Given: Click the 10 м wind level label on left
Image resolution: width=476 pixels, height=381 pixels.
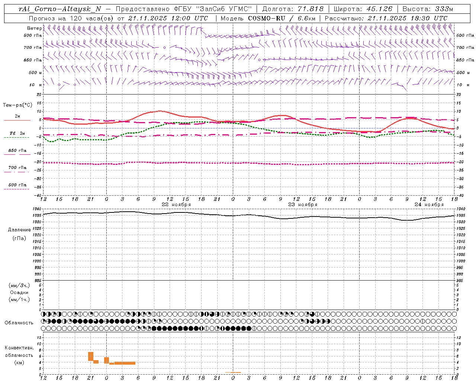Looking at the screenshot, I should [35, 85].
